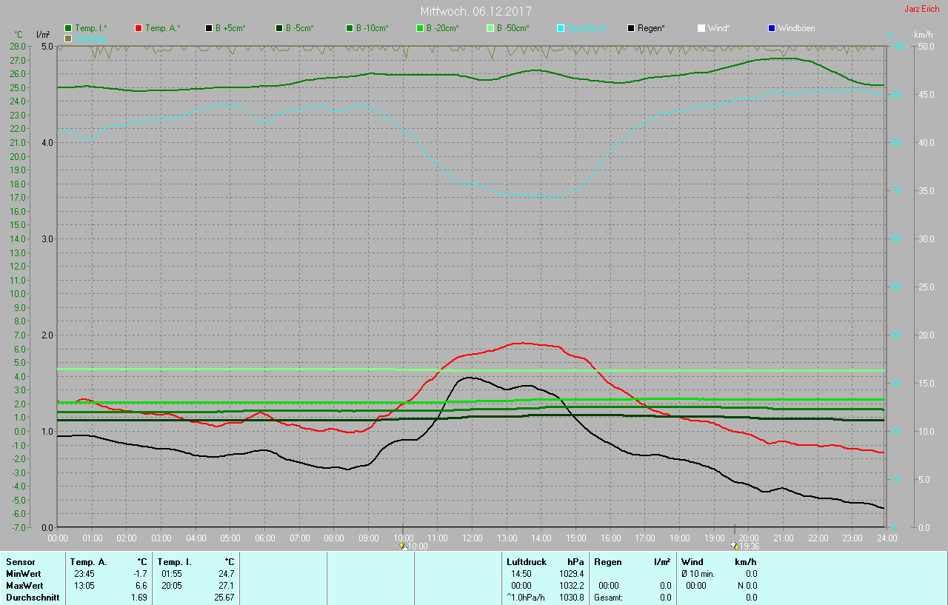Image resolution: width=948 pixels, height=605 pixels.
Task: Click the MinWert row label
Action: pyautogui.click(x=23, y=574)
